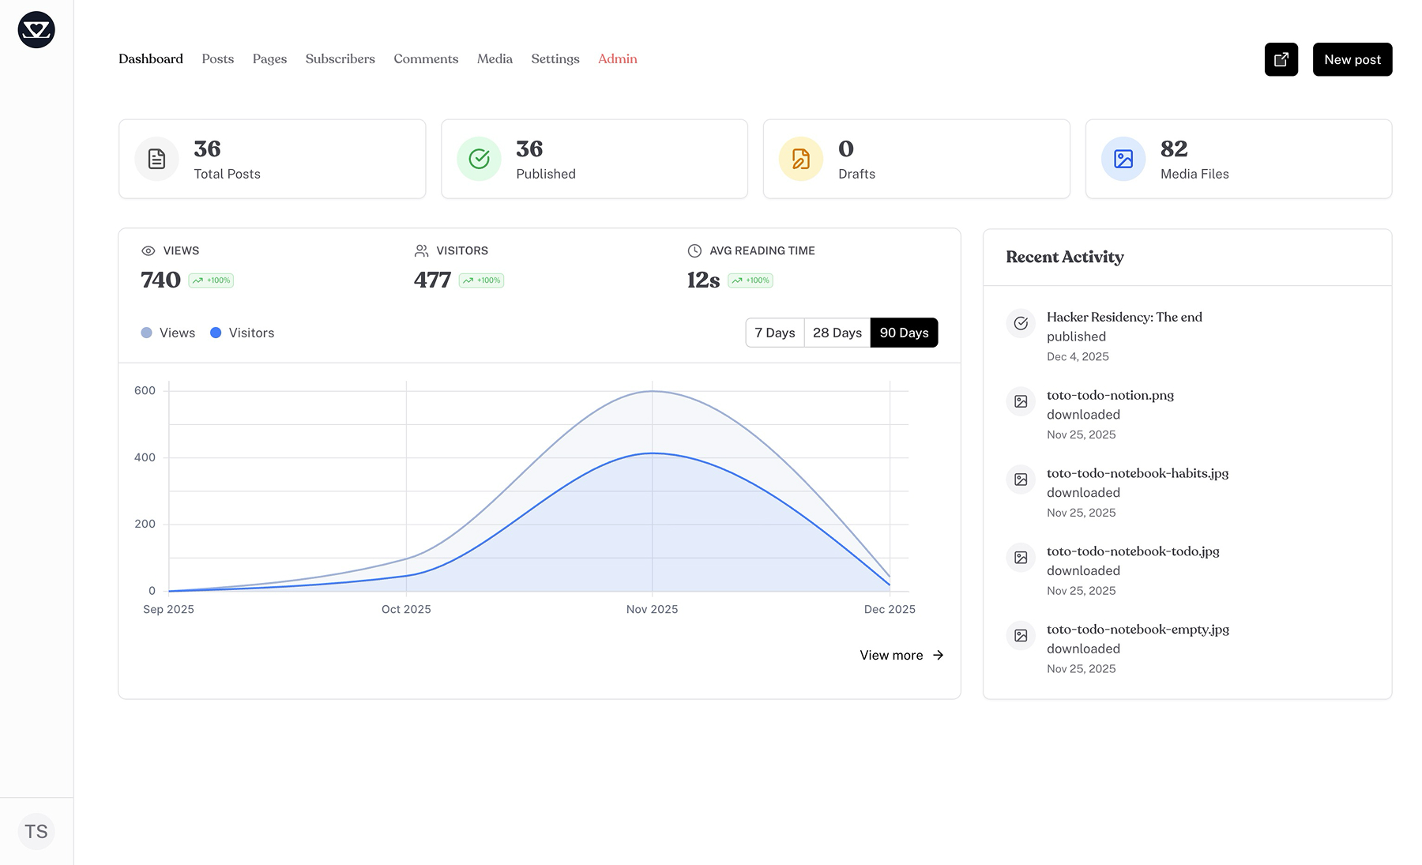
Task: Toggle the Visitors series legend
Action: 243,333
